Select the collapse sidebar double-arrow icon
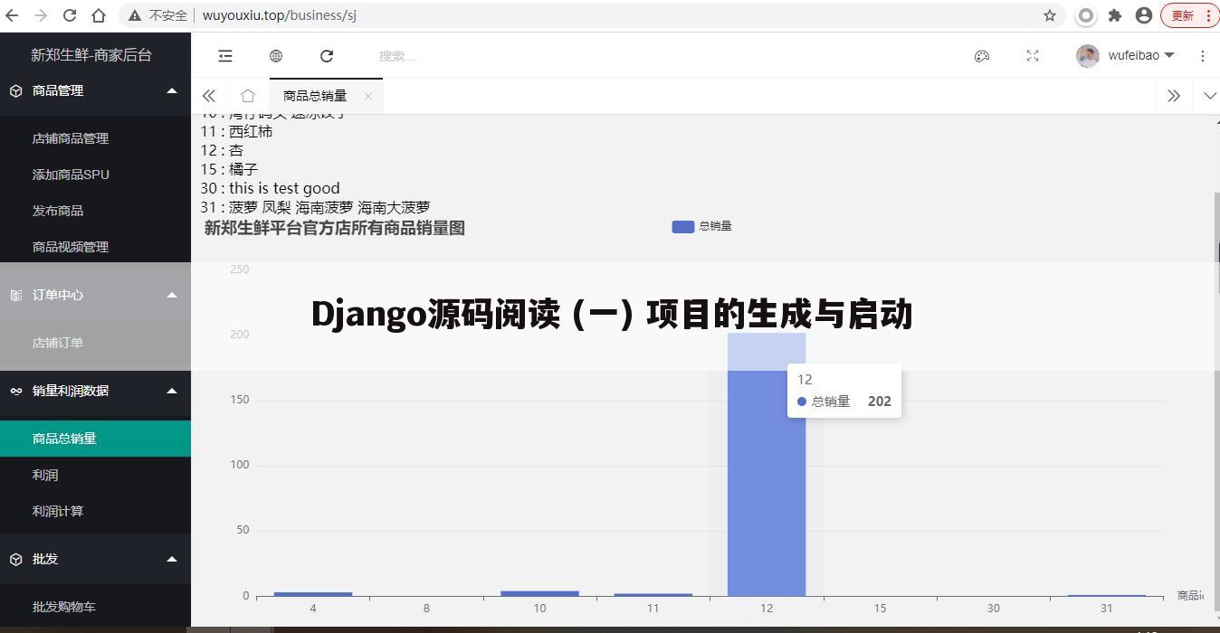 [x=209, y=95]
